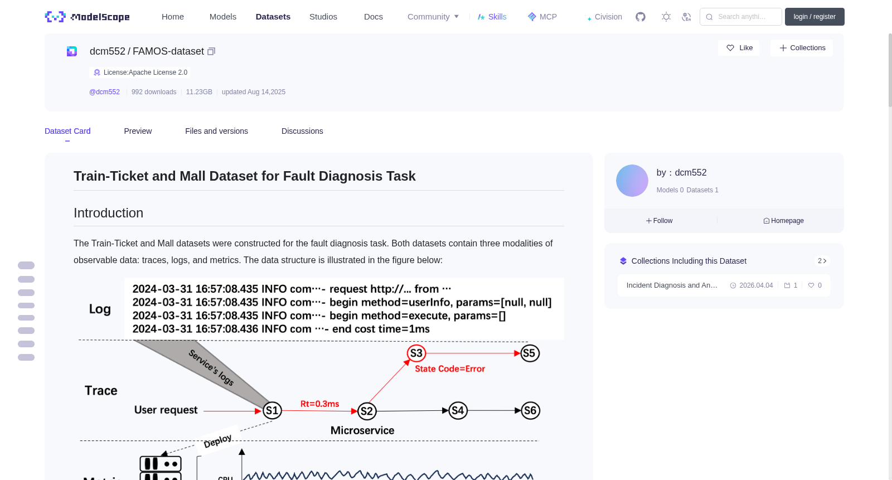
Task: Click the '2026.04.04' date text
Action: tap(756, 285)
